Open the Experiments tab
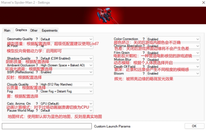Viewport: 206px width, 130px height. [50, 30]
